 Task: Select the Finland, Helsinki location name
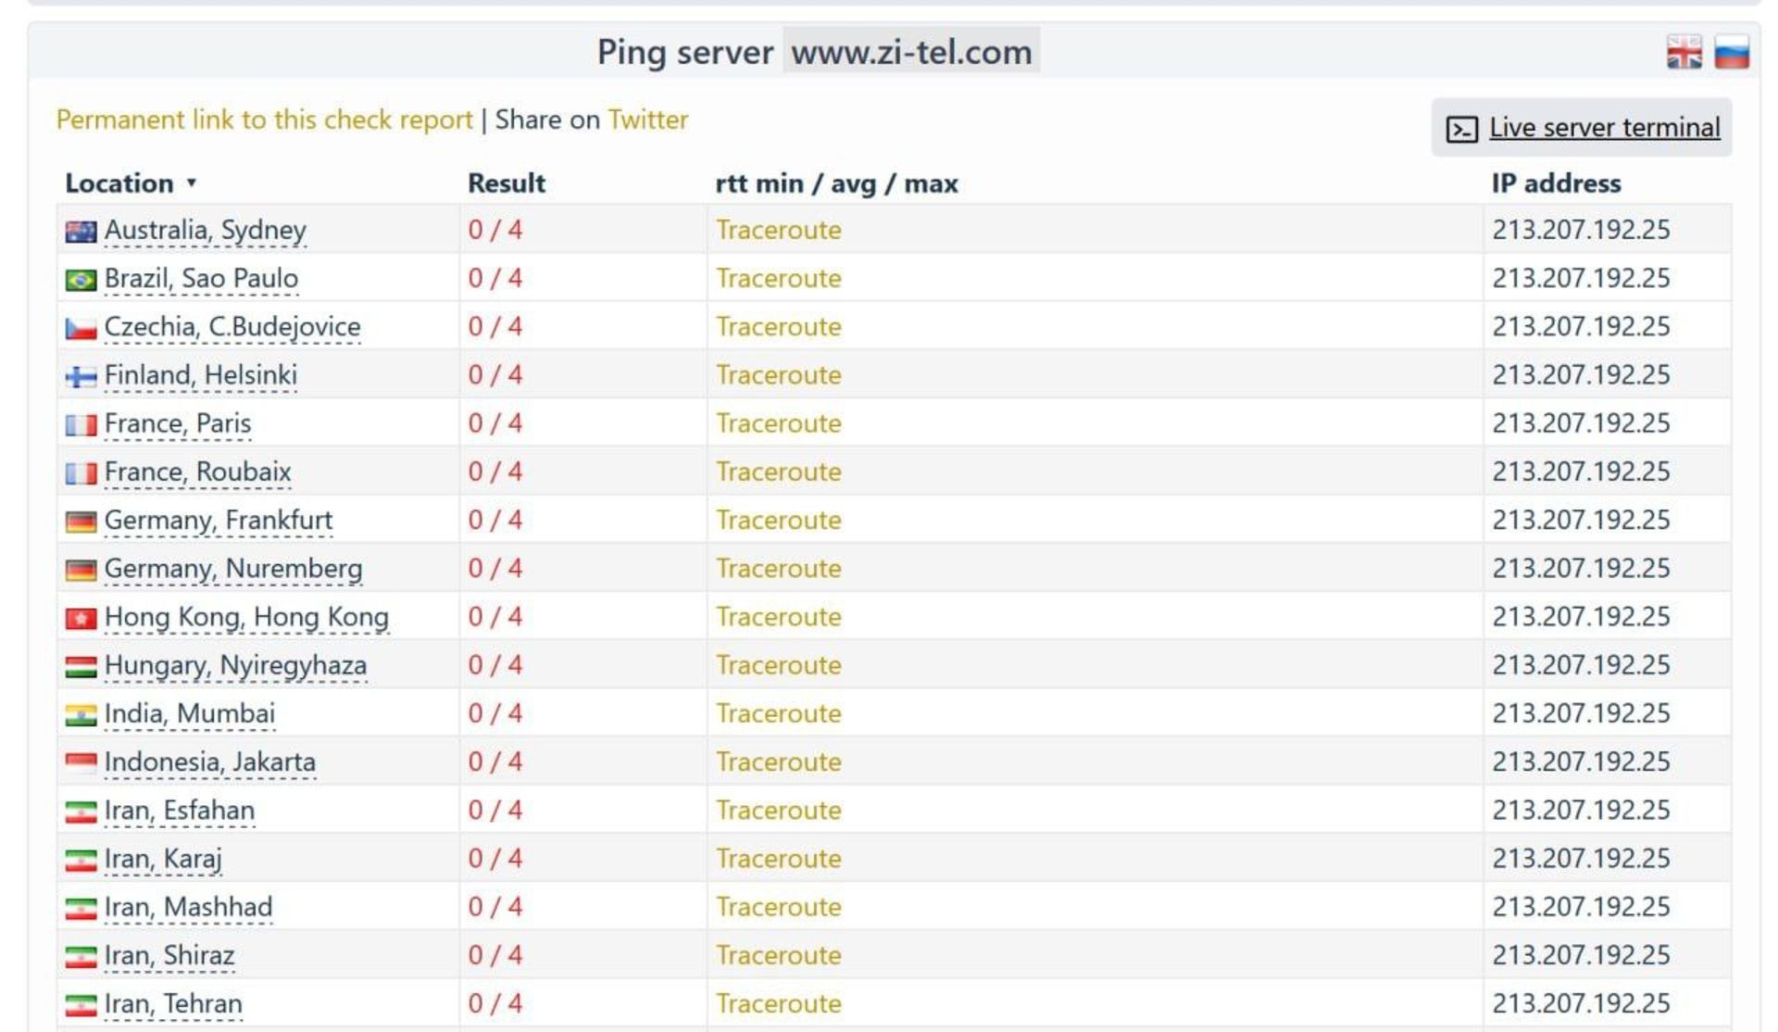click(x=200, y=375)
